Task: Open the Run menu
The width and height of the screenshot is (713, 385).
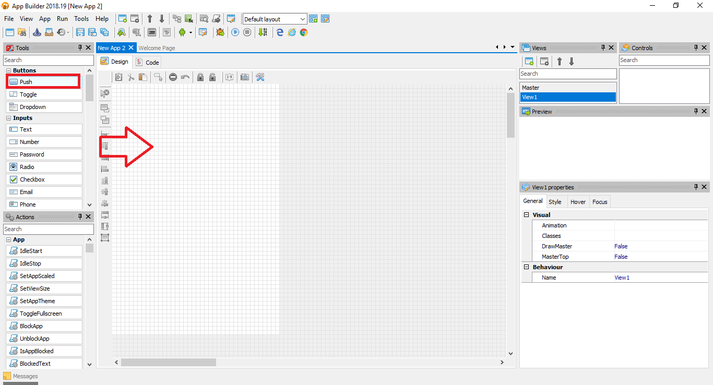Action: [x=62, y=18]
